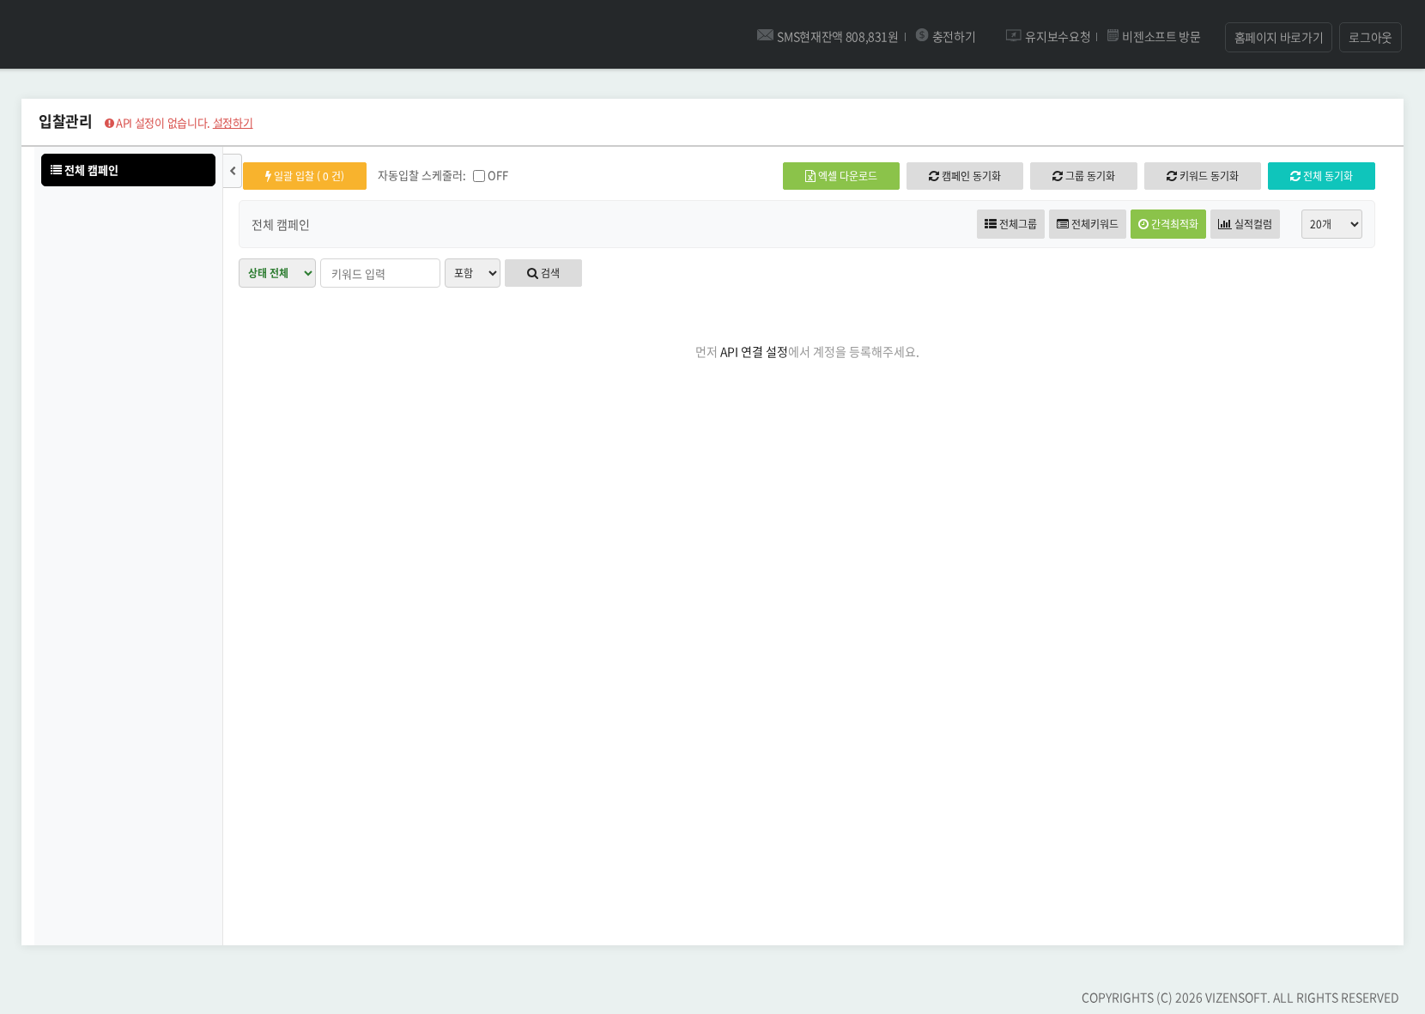Toggle the auto-bid scheduler checkbox

479,176
